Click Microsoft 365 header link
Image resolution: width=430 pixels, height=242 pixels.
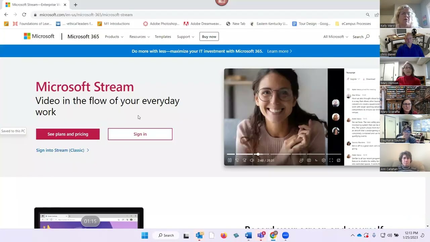coord(83,37)
